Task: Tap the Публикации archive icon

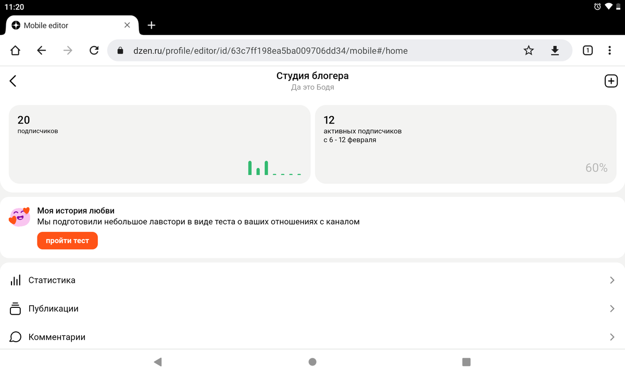Action: pos(15,308)
